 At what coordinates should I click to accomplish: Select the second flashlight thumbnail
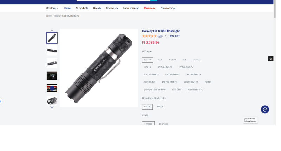pyautogui.click(x=52, y=51)
